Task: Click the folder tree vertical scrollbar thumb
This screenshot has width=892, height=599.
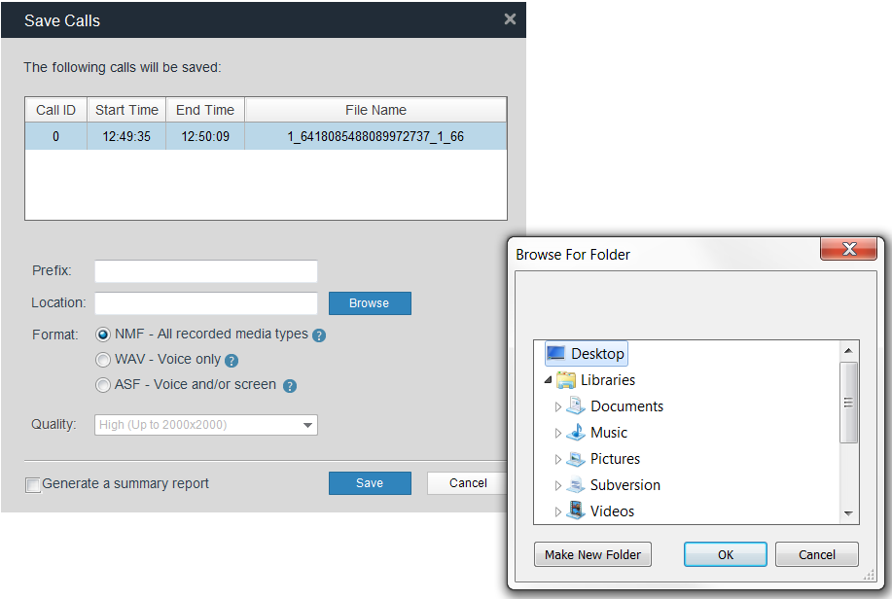Action: click(x=848, y=402)
